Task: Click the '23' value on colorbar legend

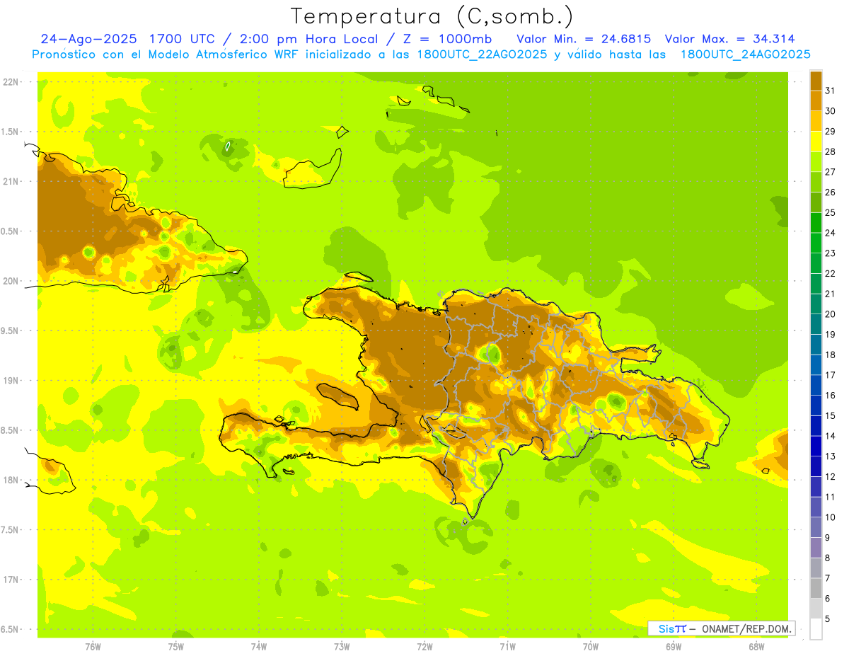Action: (830, 253)
